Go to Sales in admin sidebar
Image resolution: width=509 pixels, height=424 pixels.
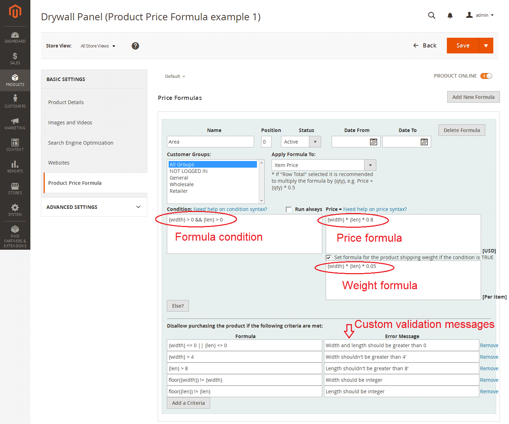(15, 59)
